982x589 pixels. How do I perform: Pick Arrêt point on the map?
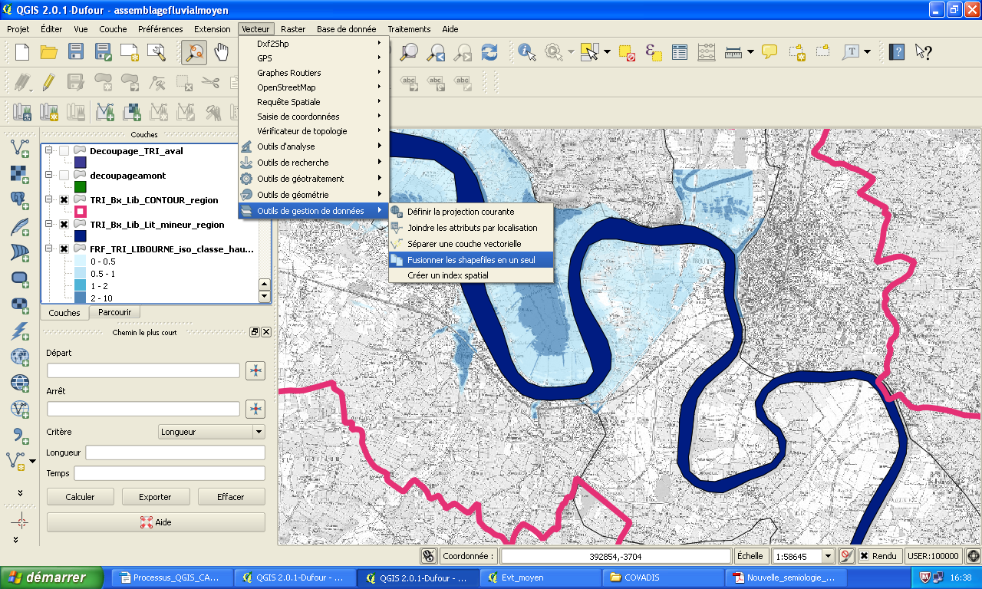pyautogui.click(x=255, y=409)
